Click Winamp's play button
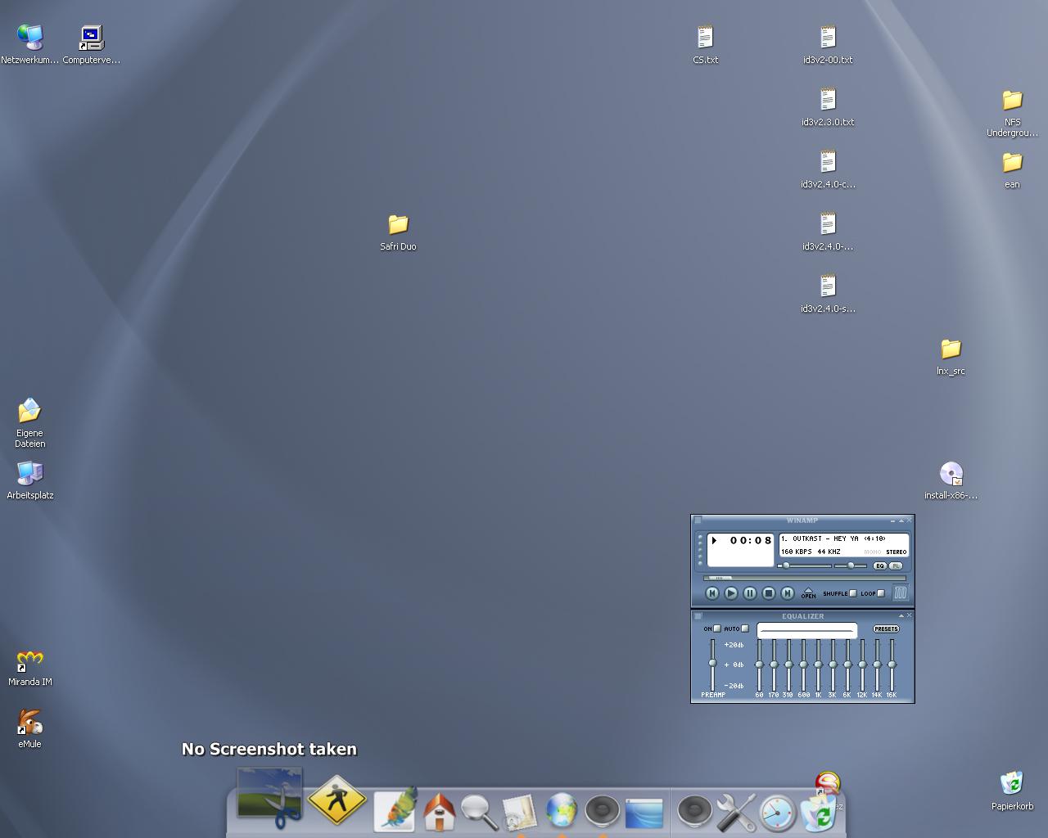 tap(731, 593)
